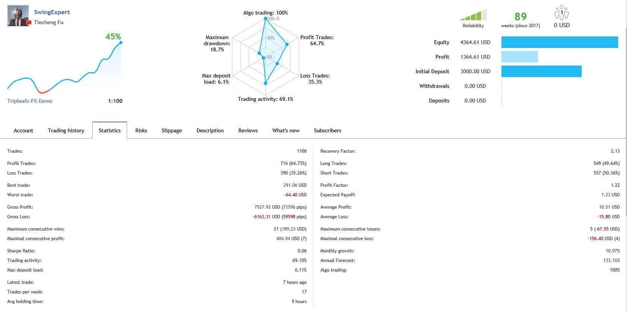Click the Profit Trades radar chart point
The image size is (627, 313).
[287, 44]
